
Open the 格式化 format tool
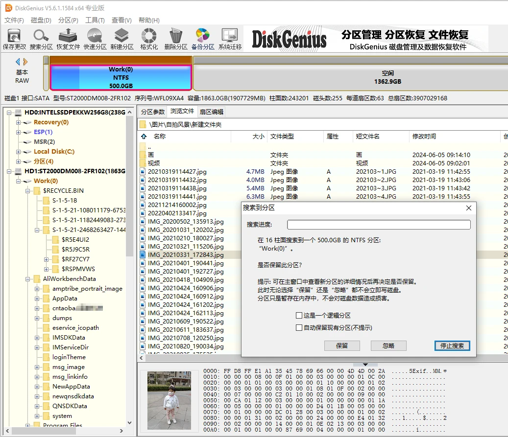(x=149, y=39)
